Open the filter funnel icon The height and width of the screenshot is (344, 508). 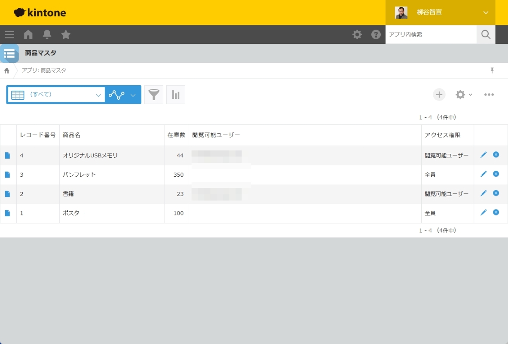point(154,95)
